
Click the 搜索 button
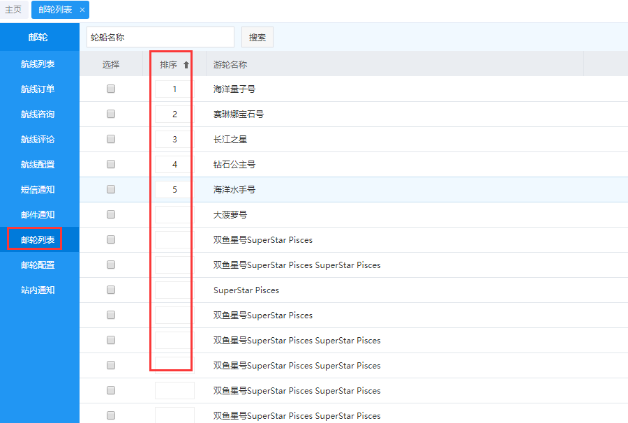257,38
